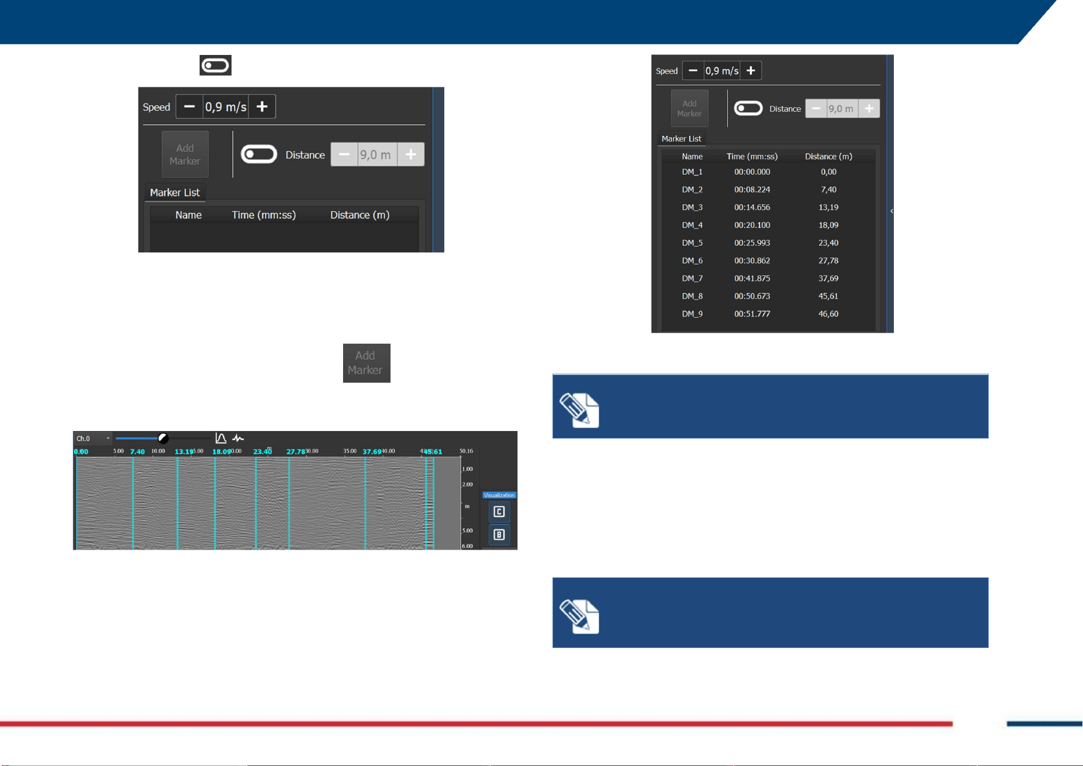Viewport: 1083px width, 766px height.
Task: Click the 27.78 marker label on the radargram
Action: pos(296,452)
